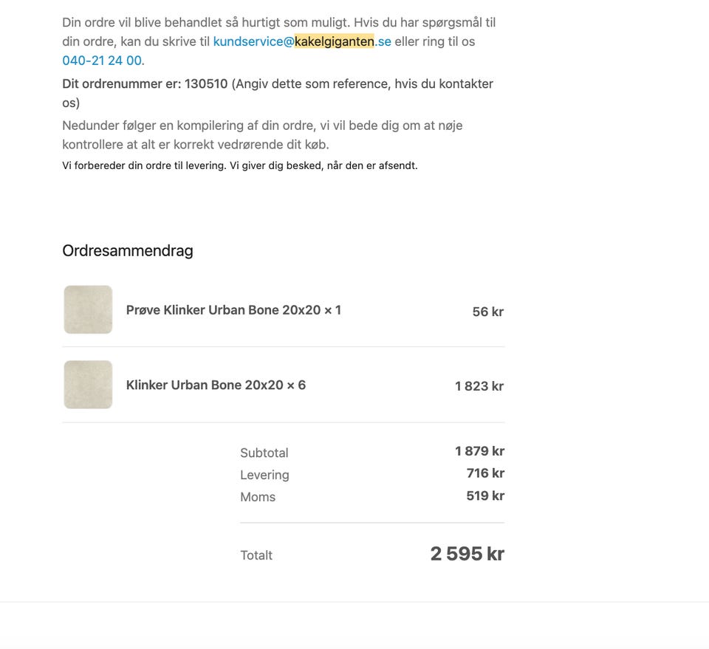Click the 040-21 24 00 phone link

coord(102,61)
